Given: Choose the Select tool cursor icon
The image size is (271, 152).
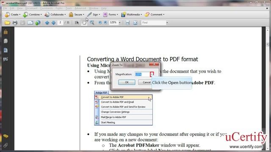Looking at the screenshot, I should 77,22.
